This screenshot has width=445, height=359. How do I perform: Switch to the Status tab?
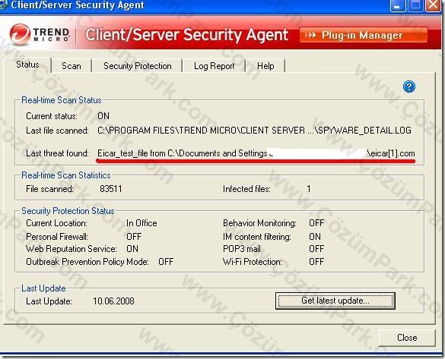click(27, 65)
